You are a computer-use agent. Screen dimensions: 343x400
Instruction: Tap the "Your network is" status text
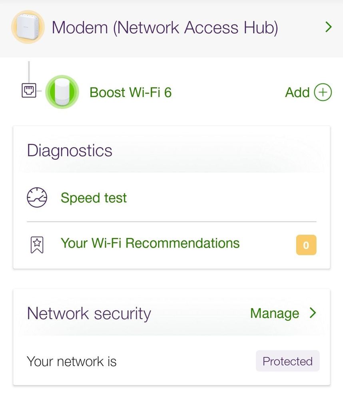(72, 361)
